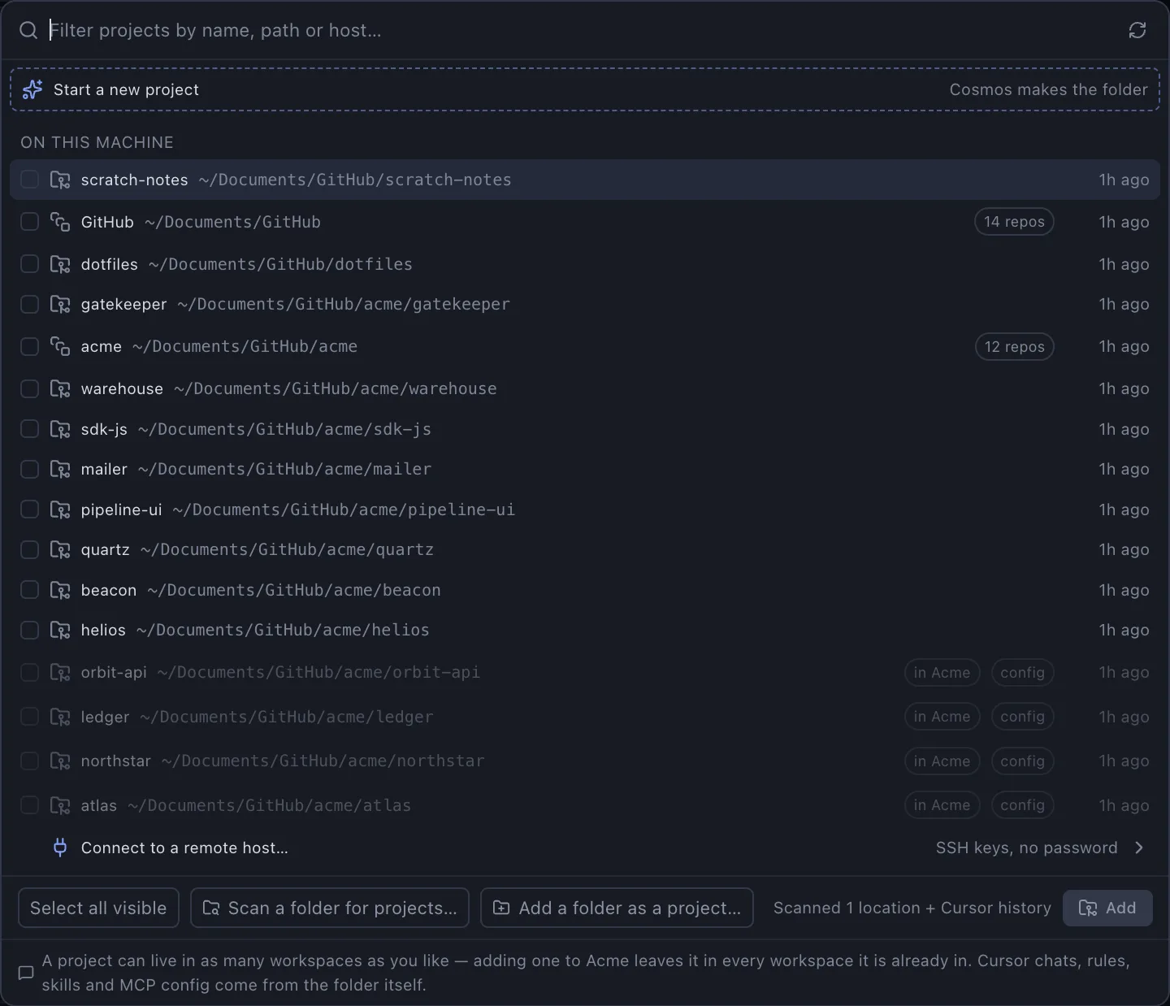The height and width of the screenshot is (1006, 1170).
Task: Tick the GitHub folder checkbox
Action: coord(29,222)
